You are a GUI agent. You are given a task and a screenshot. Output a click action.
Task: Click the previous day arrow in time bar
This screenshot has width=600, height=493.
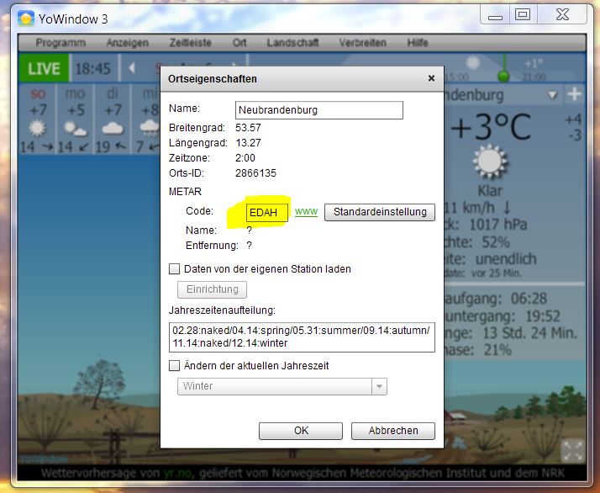[132, 68]
